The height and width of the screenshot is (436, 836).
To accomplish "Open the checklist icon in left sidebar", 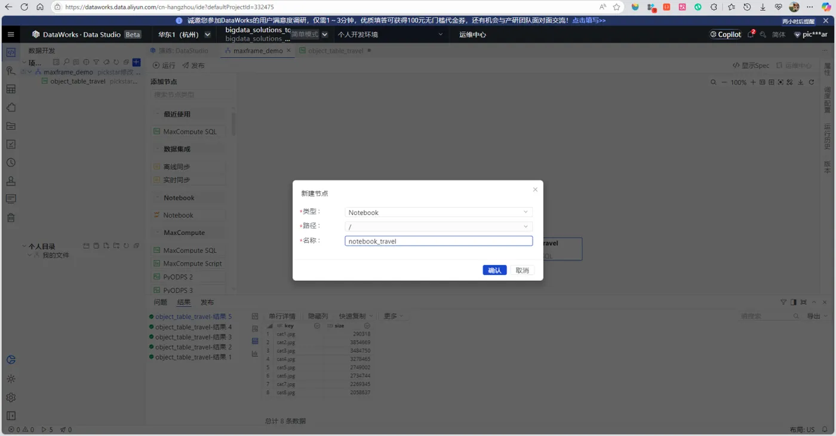I will point(11,144).
